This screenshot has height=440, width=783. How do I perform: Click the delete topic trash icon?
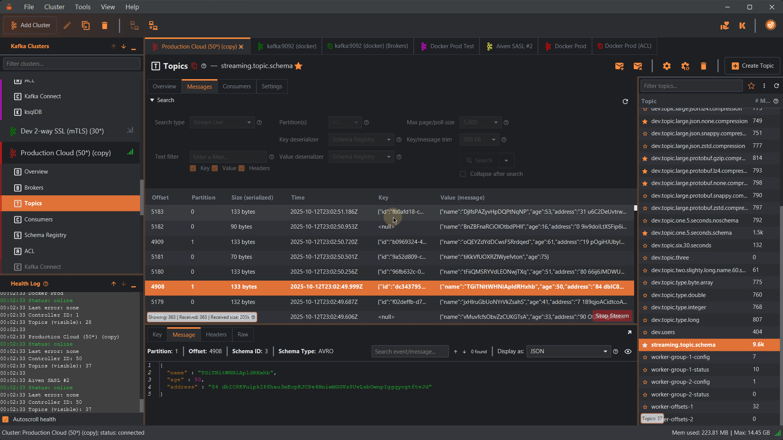[703, 66]
